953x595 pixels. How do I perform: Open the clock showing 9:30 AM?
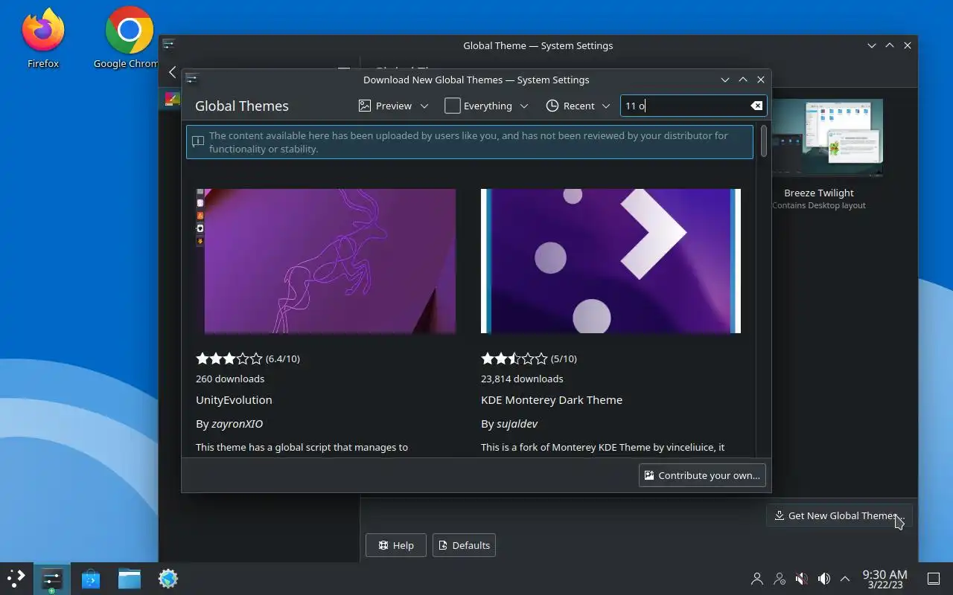pos(885,579)
